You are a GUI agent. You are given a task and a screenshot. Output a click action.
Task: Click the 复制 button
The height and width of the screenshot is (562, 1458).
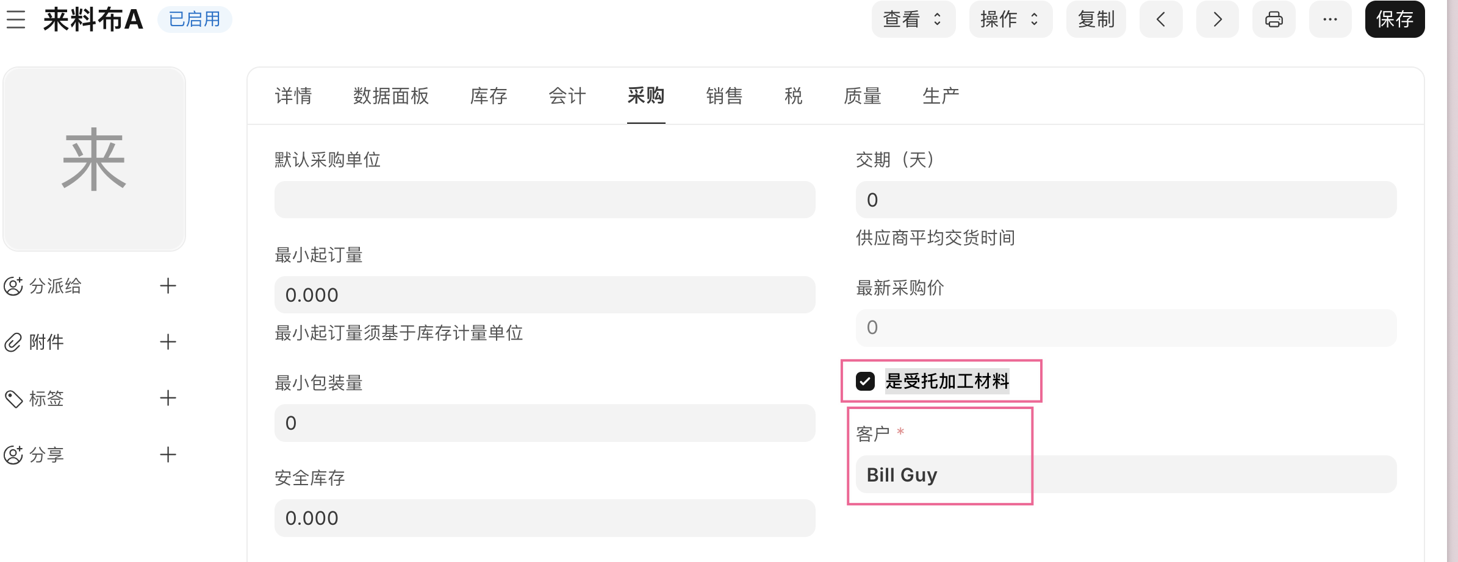(1096, 20)
